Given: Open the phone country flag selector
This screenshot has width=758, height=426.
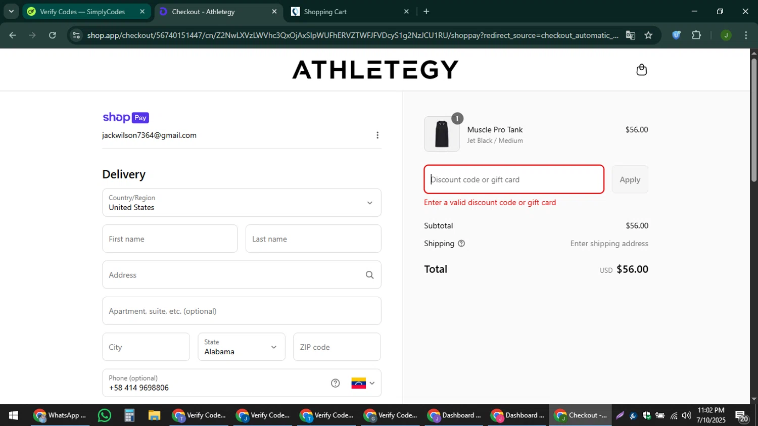Looking at the screenshot, I should 363,383.
